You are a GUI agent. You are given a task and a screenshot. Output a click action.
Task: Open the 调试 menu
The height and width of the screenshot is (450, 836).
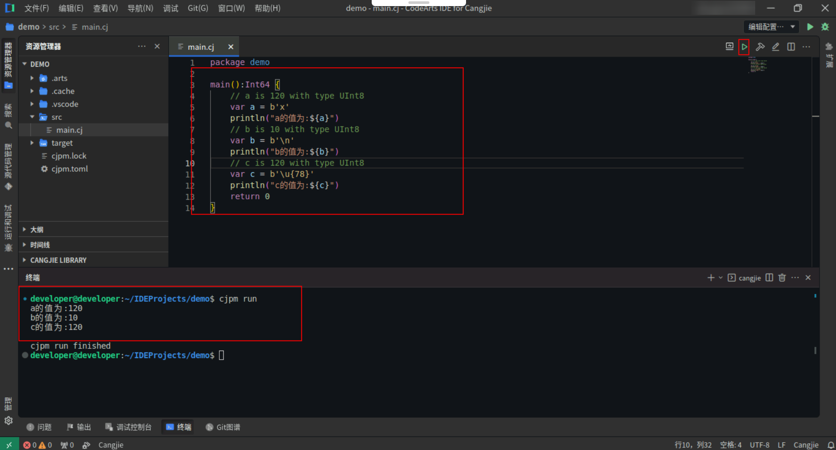171,8
